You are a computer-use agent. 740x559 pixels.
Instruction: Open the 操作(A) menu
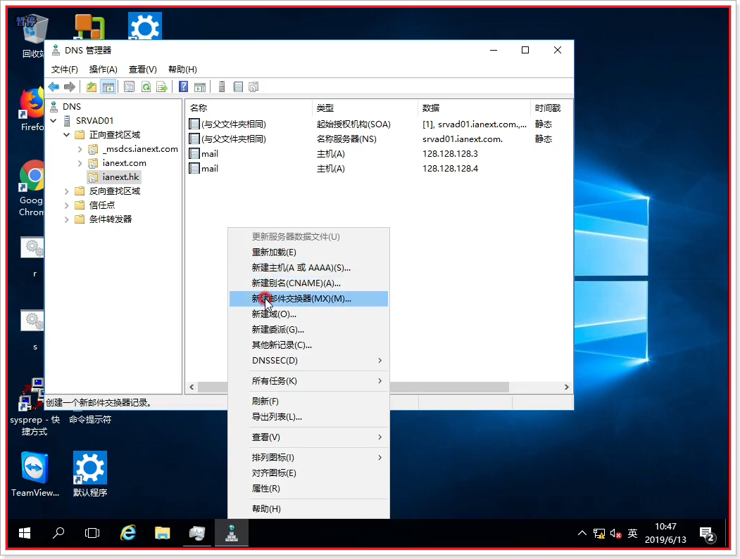point(104,70)
